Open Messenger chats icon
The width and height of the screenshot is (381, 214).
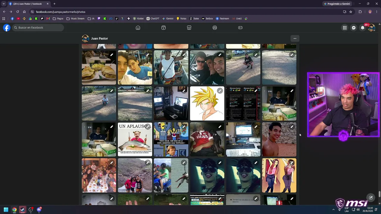354,28
